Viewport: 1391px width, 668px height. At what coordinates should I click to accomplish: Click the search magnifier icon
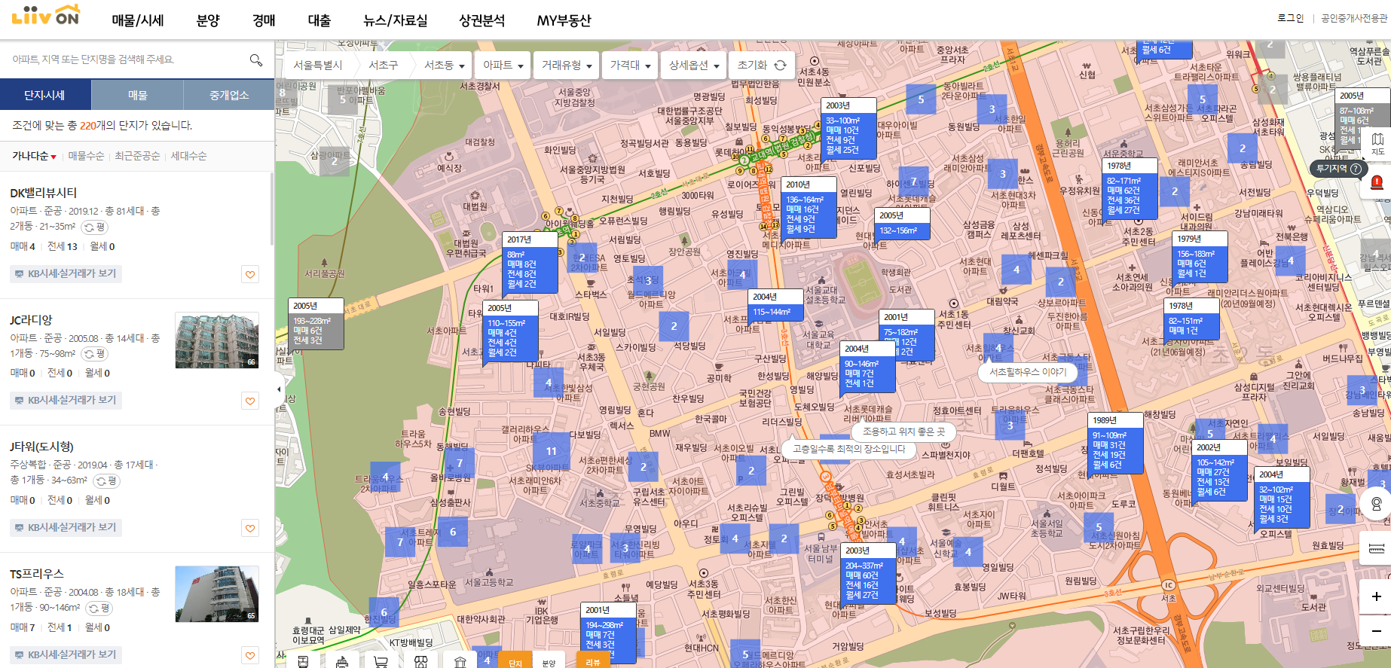256,59
